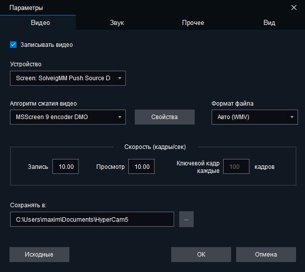Screen dimensions: 305x272
Task: Go to the Вид tab
Action: coord(269,22)
